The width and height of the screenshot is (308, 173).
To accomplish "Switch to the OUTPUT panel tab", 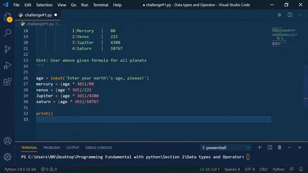I will click(x=73, y=148).
